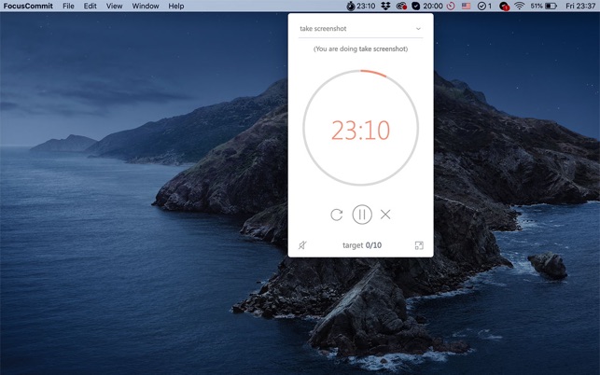The width and height of the screenshot is (600, 375).
Task: Restart the timer with the circular arrow icon
Action: [336, 215]
